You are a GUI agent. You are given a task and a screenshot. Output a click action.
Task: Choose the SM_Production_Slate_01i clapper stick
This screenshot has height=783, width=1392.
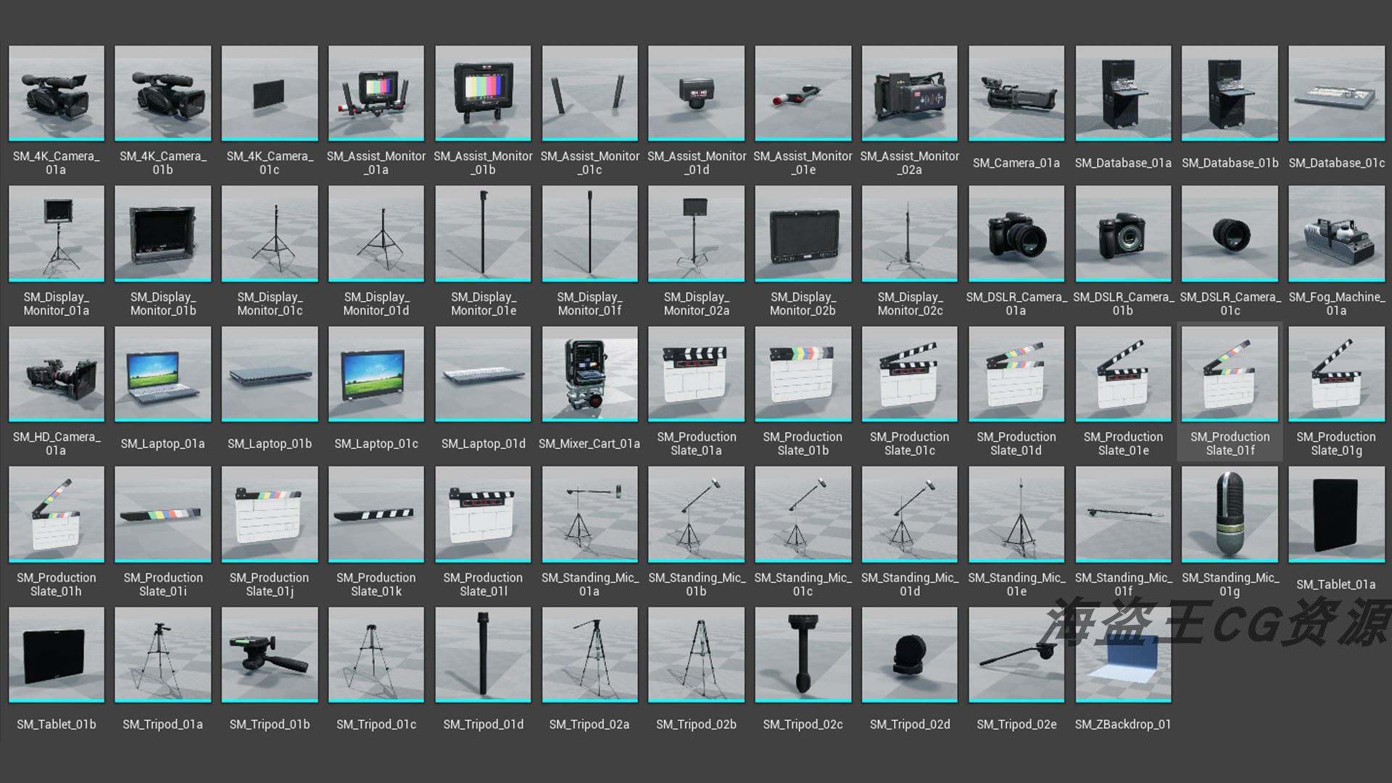tap(163, 514)
